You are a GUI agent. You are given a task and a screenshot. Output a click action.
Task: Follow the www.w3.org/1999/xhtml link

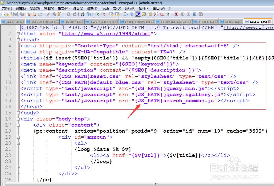coord(106,33)
